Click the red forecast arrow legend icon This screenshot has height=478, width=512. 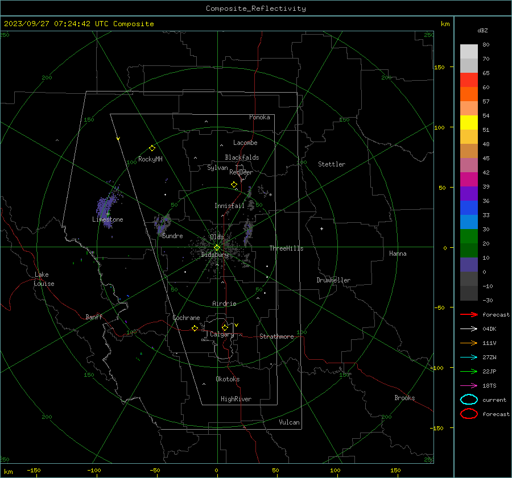pos(469,314)
